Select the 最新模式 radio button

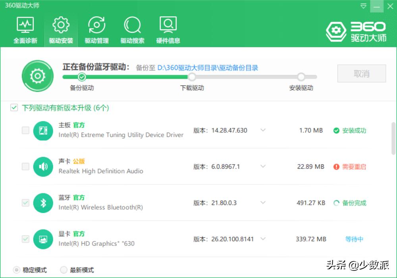tap(64, 270)
